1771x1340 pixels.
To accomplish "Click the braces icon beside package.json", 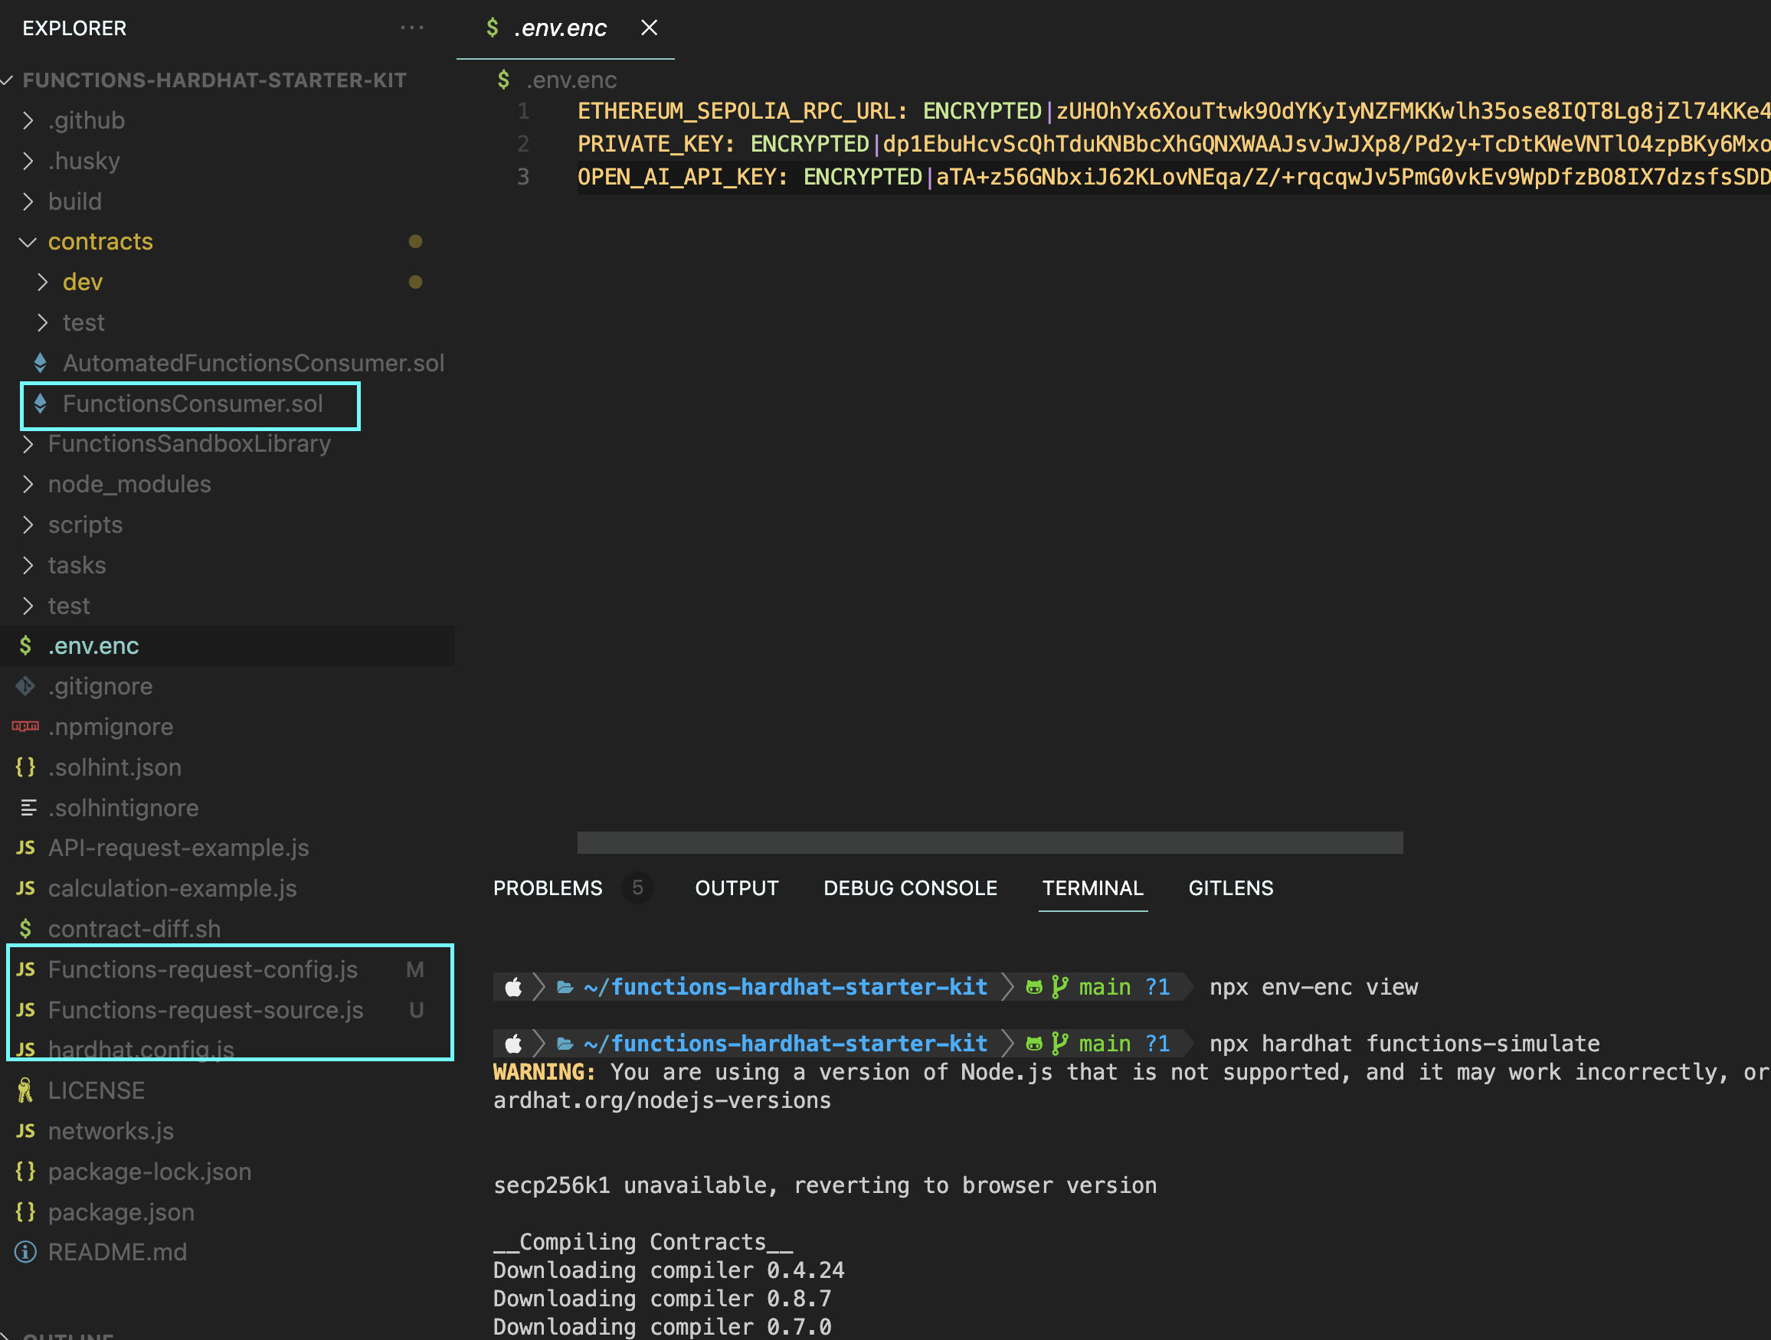I will (25, 1212).
